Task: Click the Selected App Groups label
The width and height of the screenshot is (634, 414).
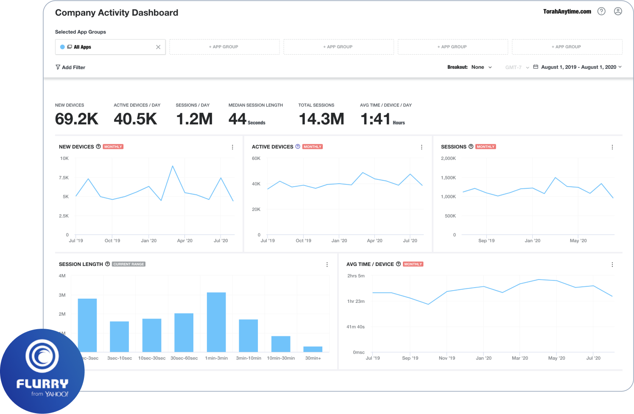Action: (81, 32)
